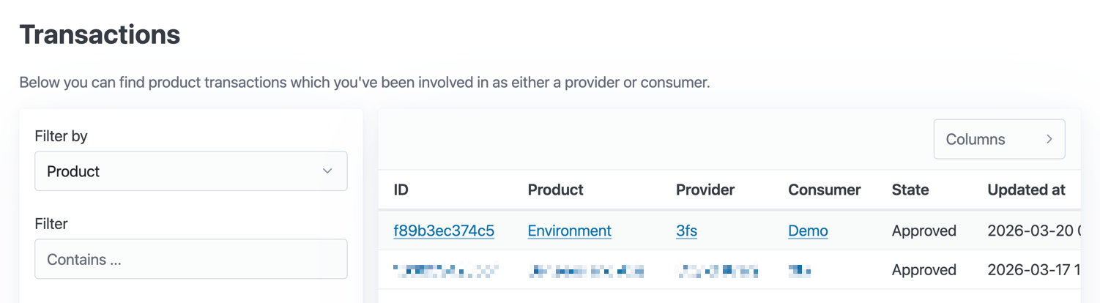Screen dimensions: 1100x303
Task: Follow the 3fs provider link
Action: coord(686,231)
